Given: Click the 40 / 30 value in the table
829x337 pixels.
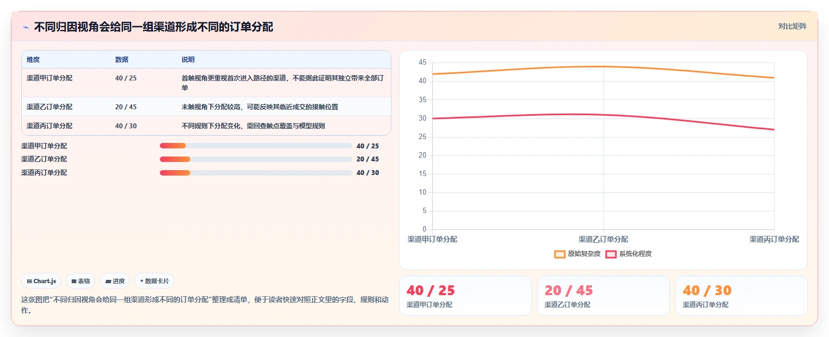Looking at the screenshot, I should (x=126, y=126).
